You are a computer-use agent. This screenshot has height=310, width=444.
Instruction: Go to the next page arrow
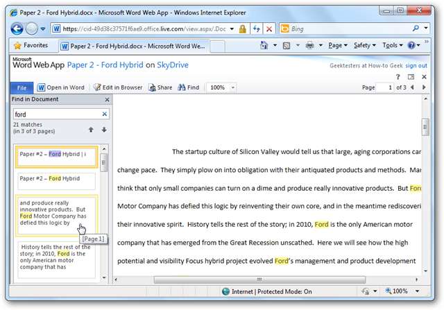424,87
